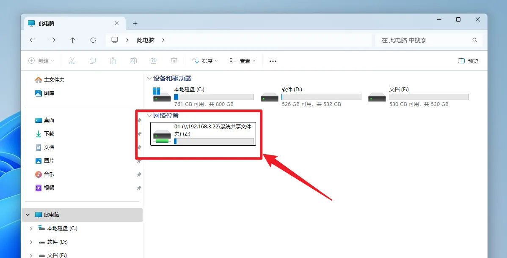
Task: Open 图库 gallery in sidebar
Action: pos(44,93)
